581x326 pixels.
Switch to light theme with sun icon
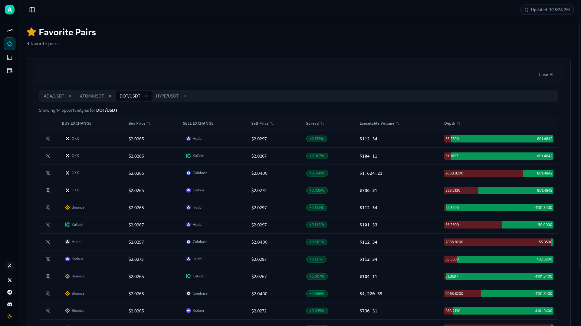tap(9, 316)
